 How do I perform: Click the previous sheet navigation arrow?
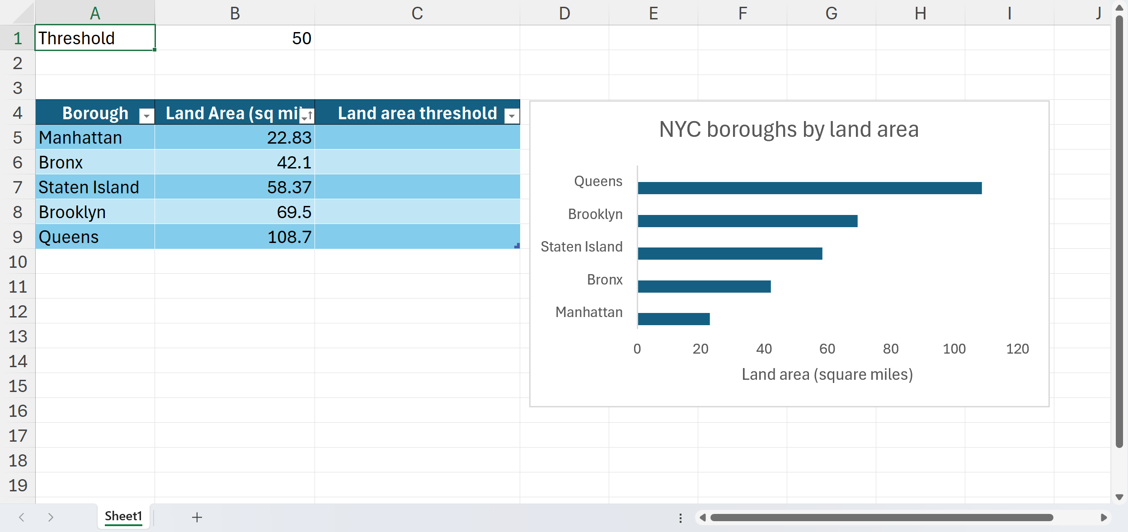(x=21, y=518)
